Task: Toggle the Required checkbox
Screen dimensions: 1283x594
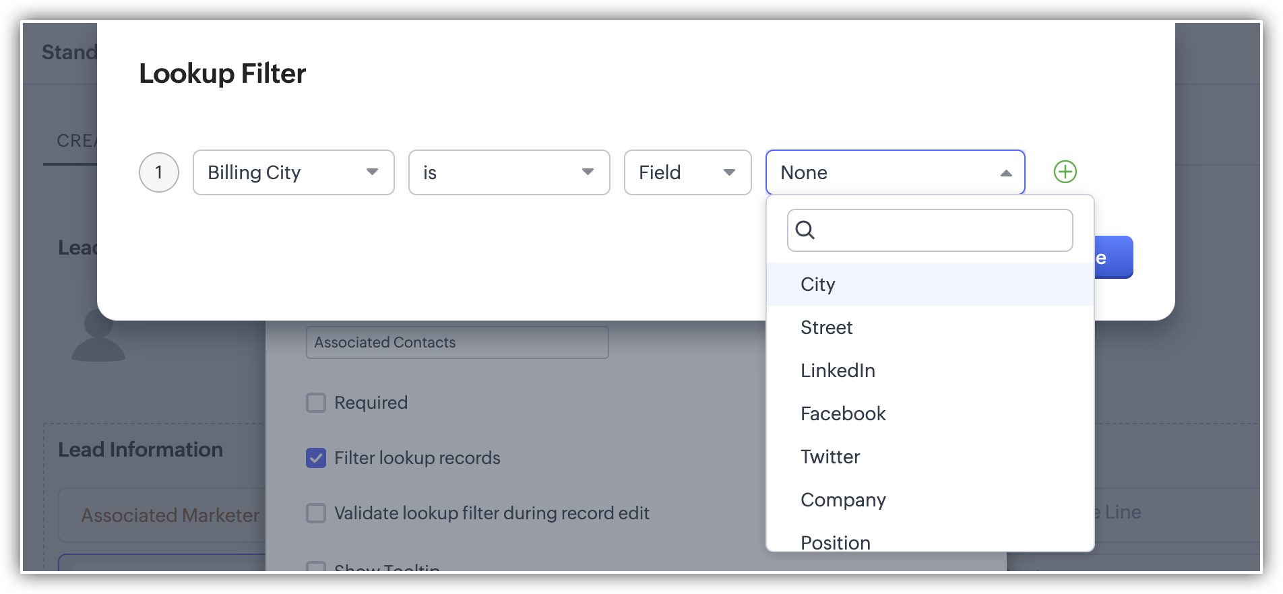Action: click(x=316, y=403)
